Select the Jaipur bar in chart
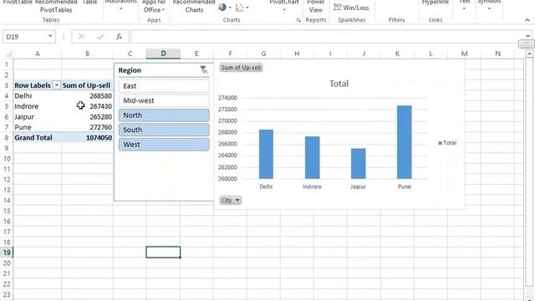Viewport: 535px width, 301px height. (x=359, y=164)
